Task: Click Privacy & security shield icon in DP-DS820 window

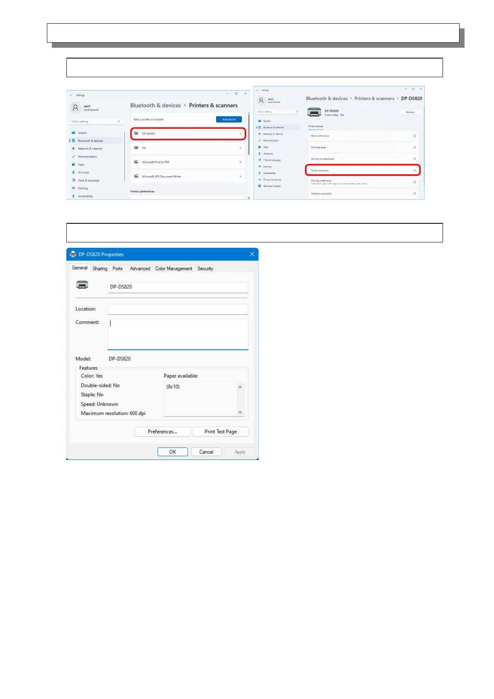Action: click(260, 180)
